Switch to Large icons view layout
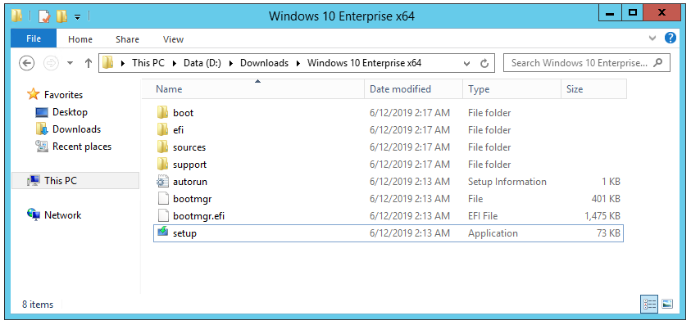Image resolution: width=691 pixels, height=325 pixels. coord(667,304)
